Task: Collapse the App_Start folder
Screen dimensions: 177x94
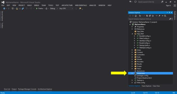Action: [132, 34]
